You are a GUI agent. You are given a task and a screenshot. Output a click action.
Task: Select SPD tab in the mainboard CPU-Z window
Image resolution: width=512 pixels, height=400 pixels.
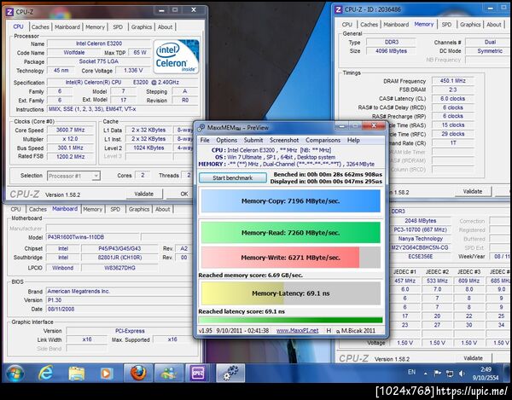pos(115,209)
